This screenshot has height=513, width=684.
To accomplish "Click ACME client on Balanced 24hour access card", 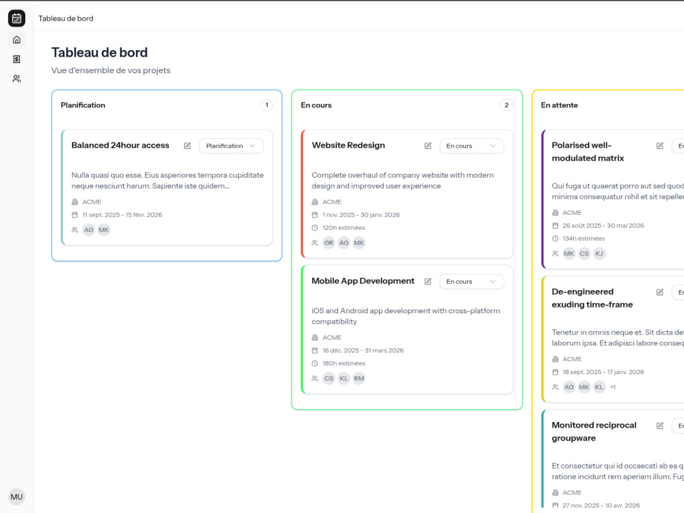I will 92,202.
